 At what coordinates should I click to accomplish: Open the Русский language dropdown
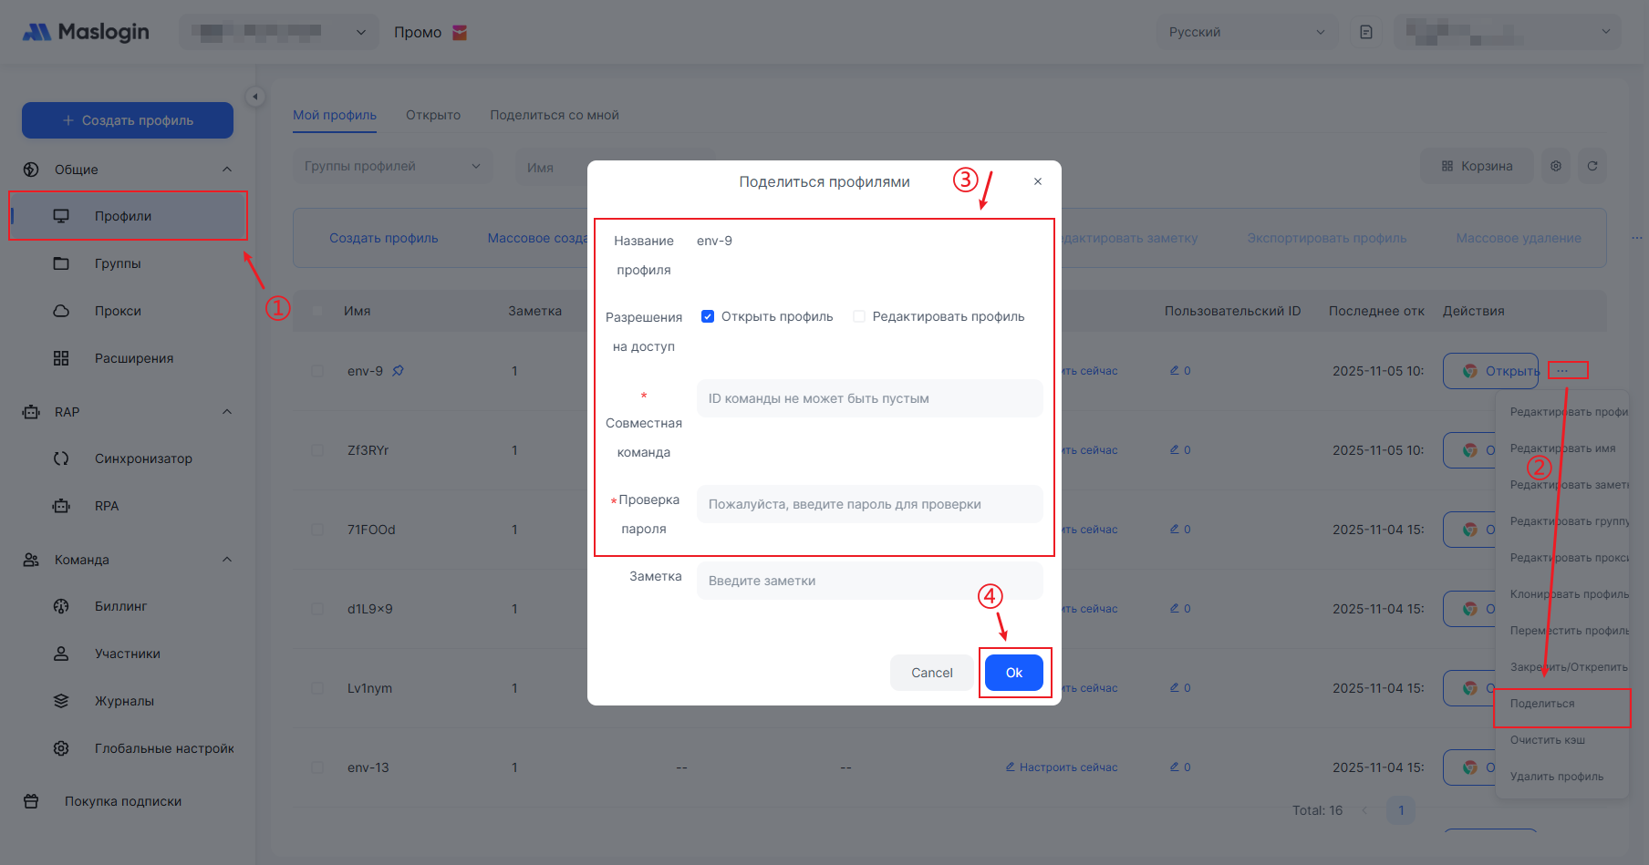pos(1246,32)
